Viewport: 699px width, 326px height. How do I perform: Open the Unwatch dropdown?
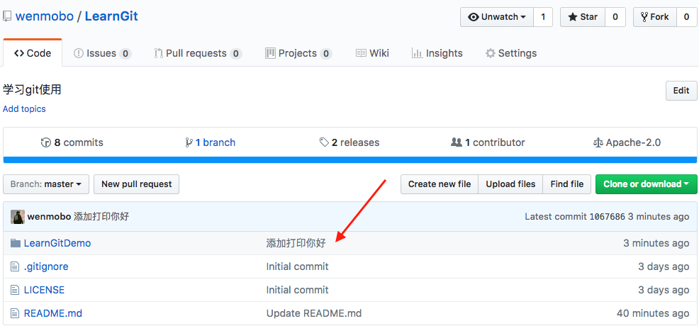pyautogui.click(x=497, y=17)
